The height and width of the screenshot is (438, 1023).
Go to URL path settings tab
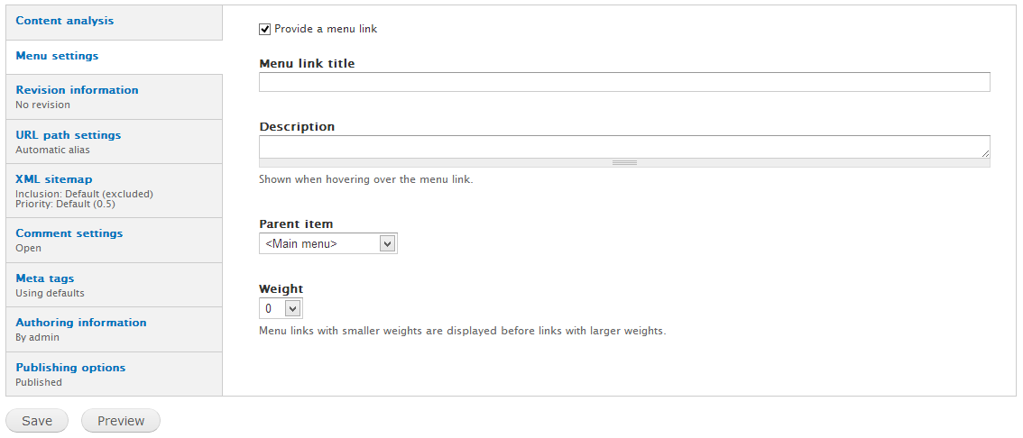[x=69, y=135]
